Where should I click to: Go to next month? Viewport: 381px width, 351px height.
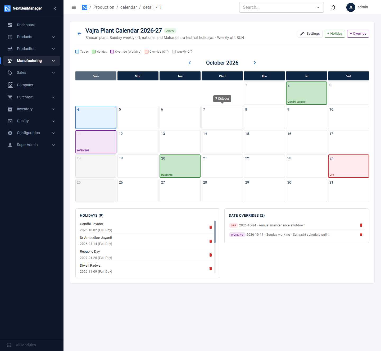(255, 63)
